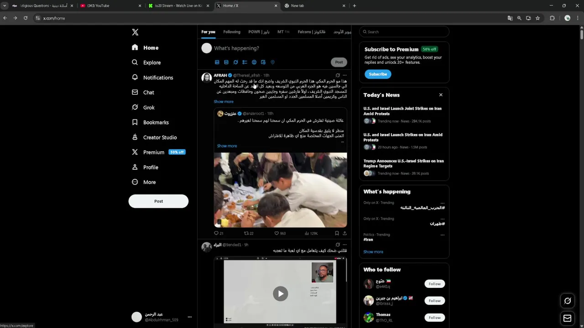View analytics showing 129K views
The width and height of the screenshot is (584, 328).
point(311,233)
